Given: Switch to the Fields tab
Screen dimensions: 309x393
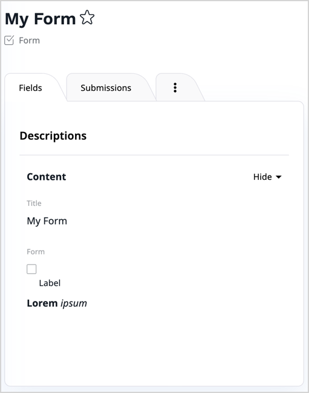Looking at the screenshot, I should [x=30, y=88].
